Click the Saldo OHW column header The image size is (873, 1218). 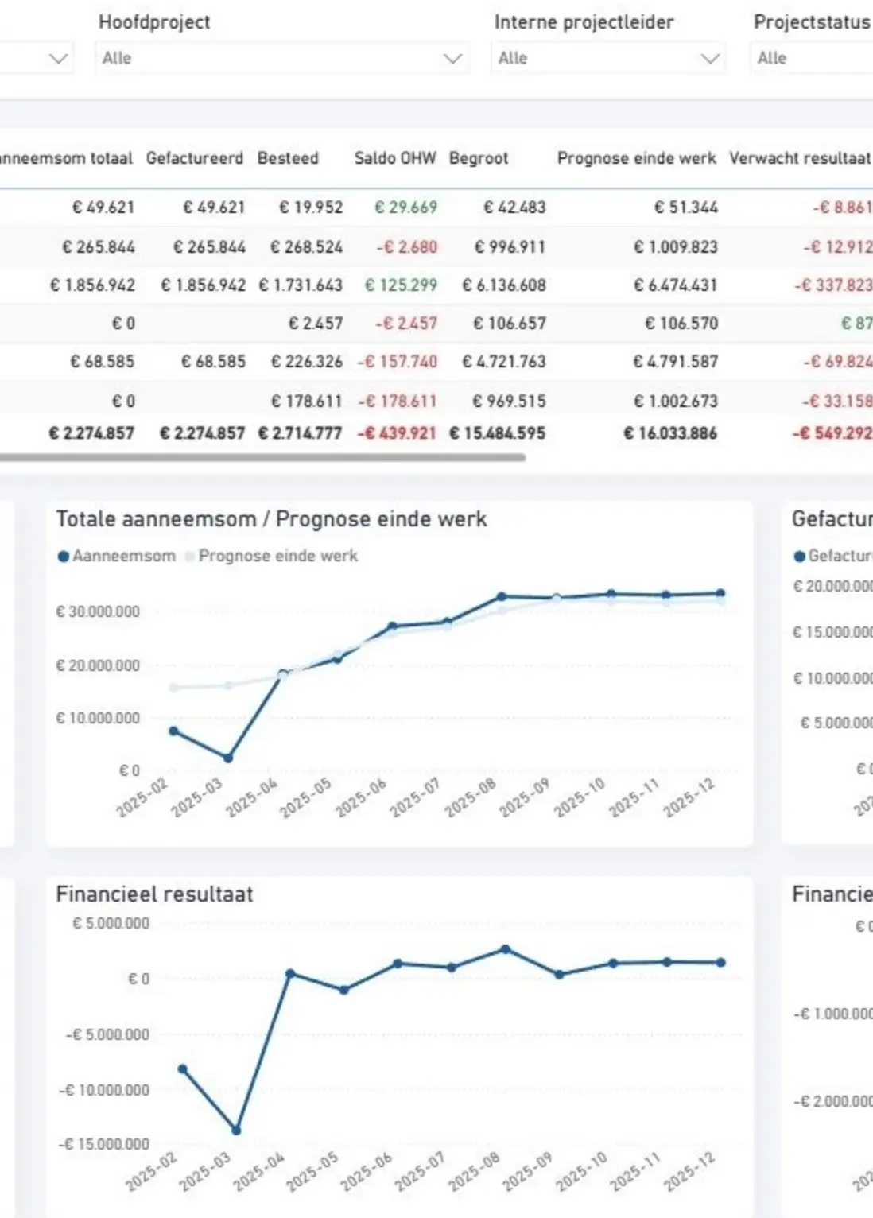tap(395, 158)
